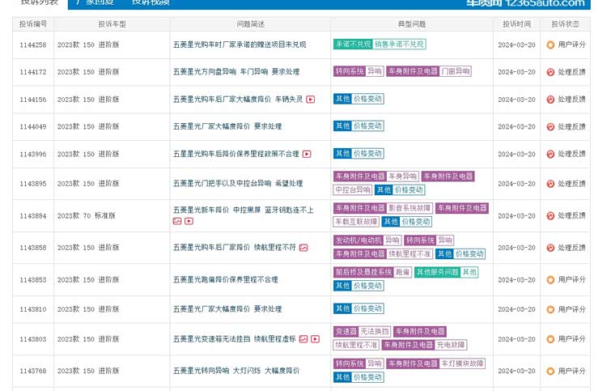Screen dimensions: 607x391
Task: Click the 销售承诺不兑现 issue tag
Action: [x=399, y=45]
